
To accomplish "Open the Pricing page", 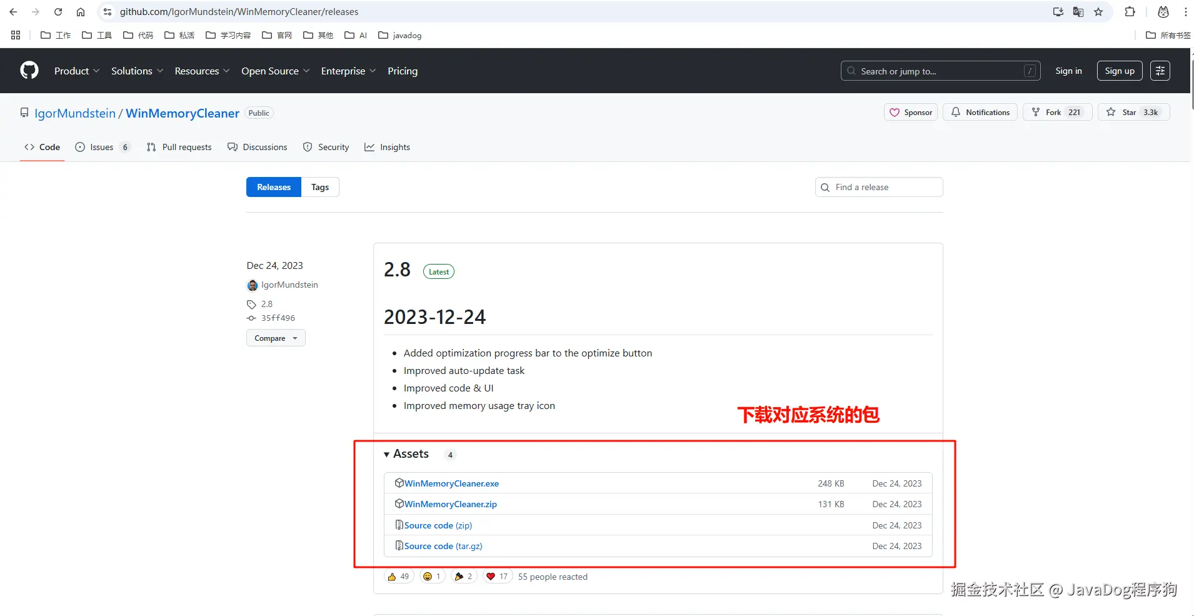I will pyautogui.click(x=403, y=71).
